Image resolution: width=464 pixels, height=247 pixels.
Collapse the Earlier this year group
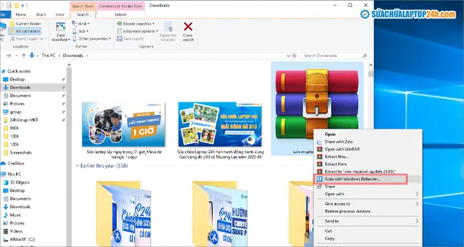tap(77, 166)
